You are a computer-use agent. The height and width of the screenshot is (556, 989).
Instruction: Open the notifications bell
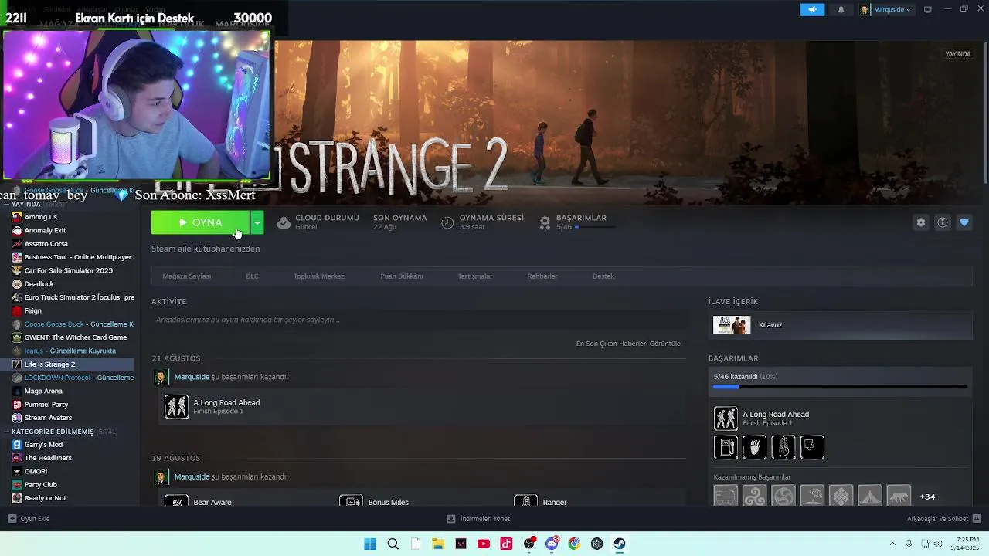click(841, 10)
